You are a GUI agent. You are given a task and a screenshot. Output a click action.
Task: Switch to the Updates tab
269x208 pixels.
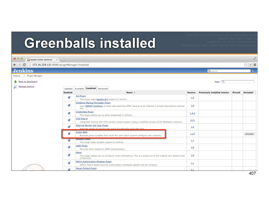[x=69, y=89]
